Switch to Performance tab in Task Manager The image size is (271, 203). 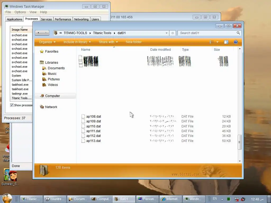[x=63, y=19]
